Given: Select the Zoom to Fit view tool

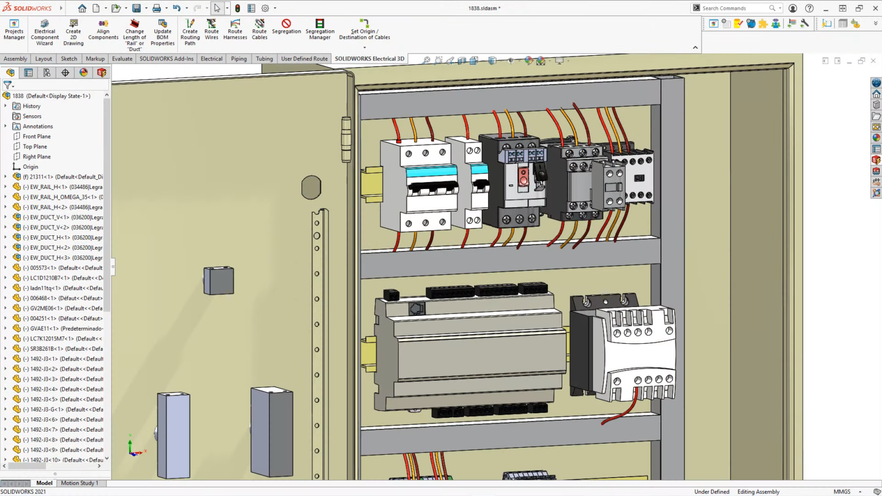Looking at the screenshot, I should click(427, 60).
